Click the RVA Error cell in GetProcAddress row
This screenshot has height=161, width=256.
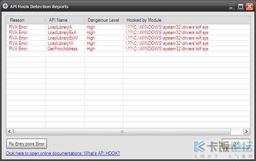pos(19,49)
